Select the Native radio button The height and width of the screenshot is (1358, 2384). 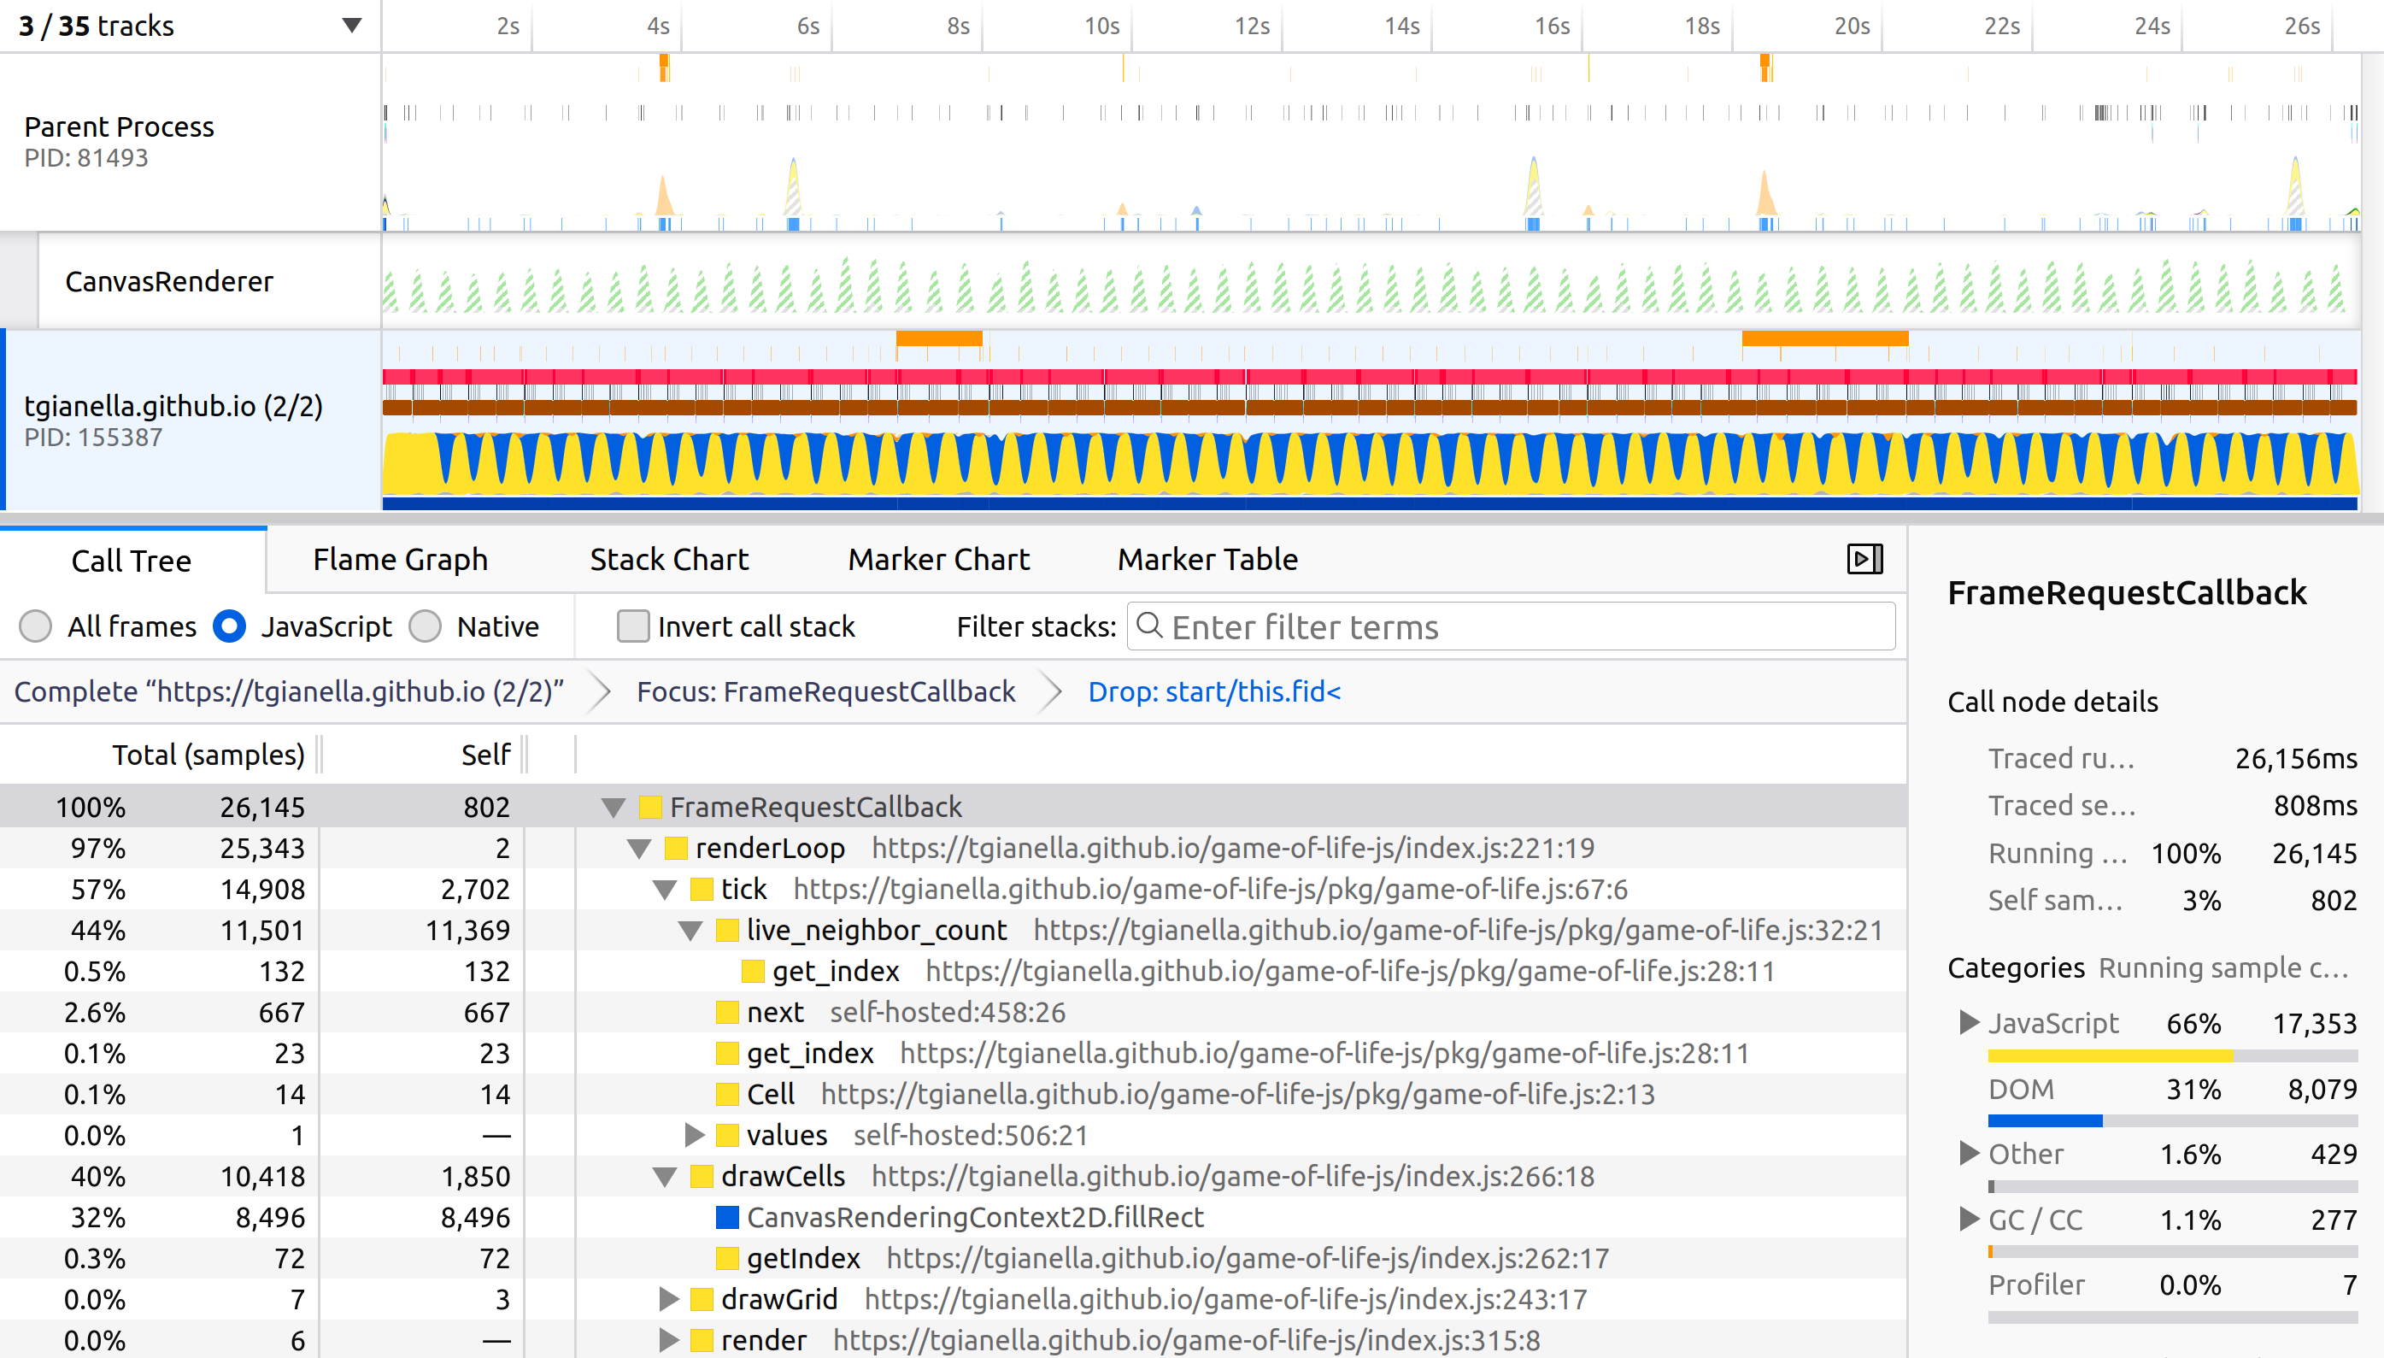(x=426, y=626)
